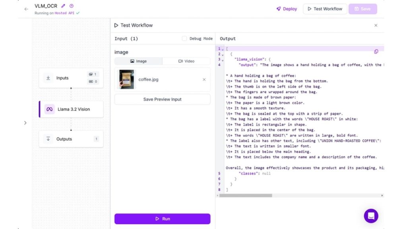Click the pencil icon to rename workflow
Viewport: 407px width, 229px height.
63,6
